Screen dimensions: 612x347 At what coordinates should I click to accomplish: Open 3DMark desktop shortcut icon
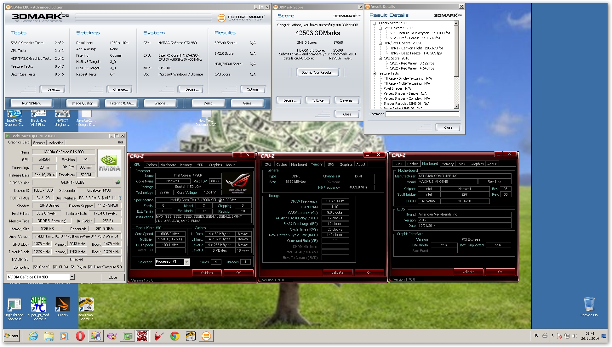coord(62,307)
